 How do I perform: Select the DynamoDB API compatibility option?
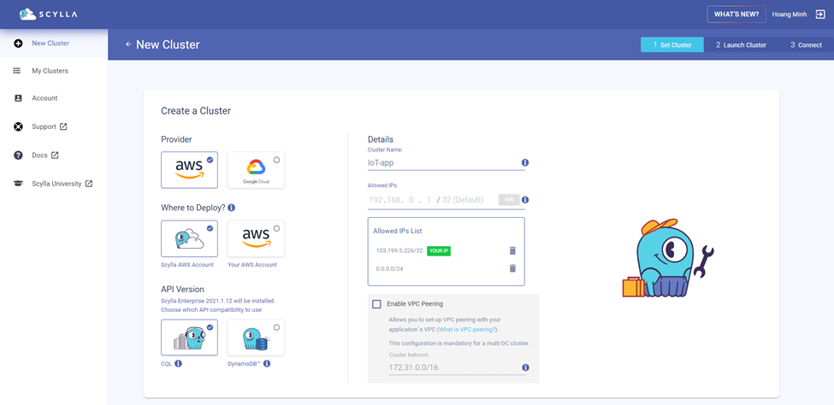click(256, 337)
